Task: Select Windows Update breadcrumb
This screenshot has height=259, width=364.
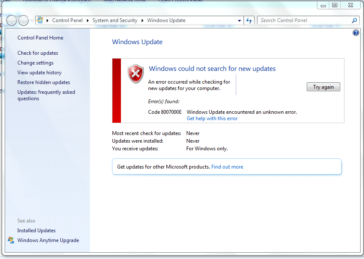Action: click(166, 20)
